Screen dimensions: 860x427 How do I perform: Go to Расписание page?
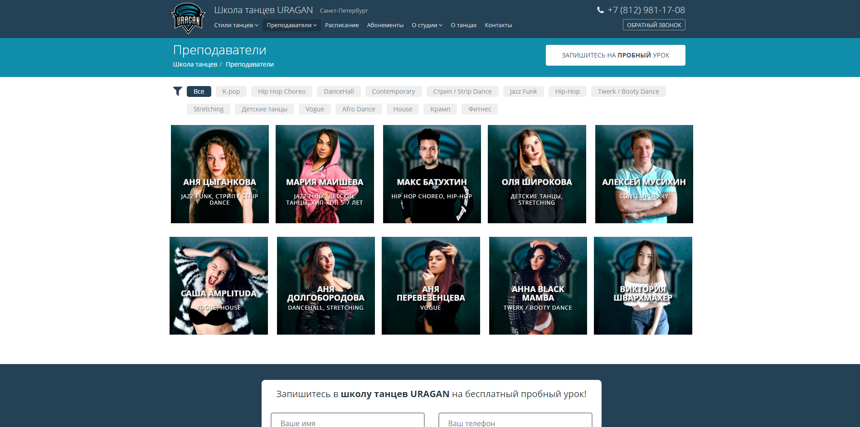click(342, 25)
